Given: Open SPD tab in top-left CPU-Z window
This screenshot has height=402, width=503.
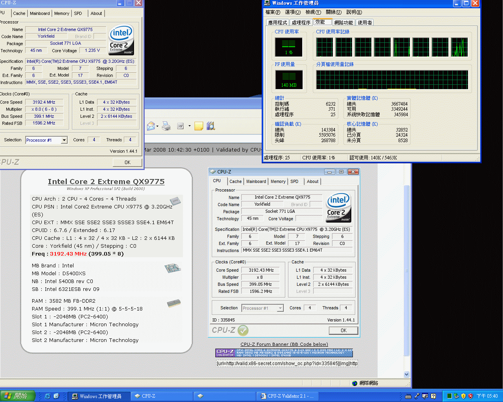Looking at the screenshot, I should [78, 13].
